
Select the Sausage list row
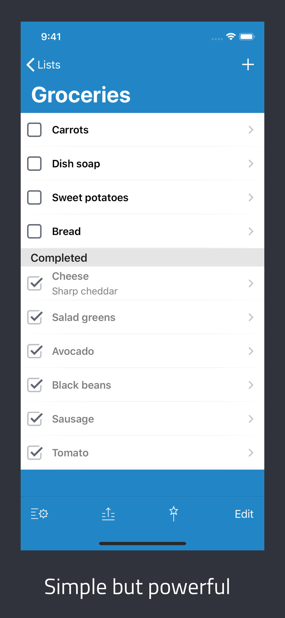(x=142, y=419)
